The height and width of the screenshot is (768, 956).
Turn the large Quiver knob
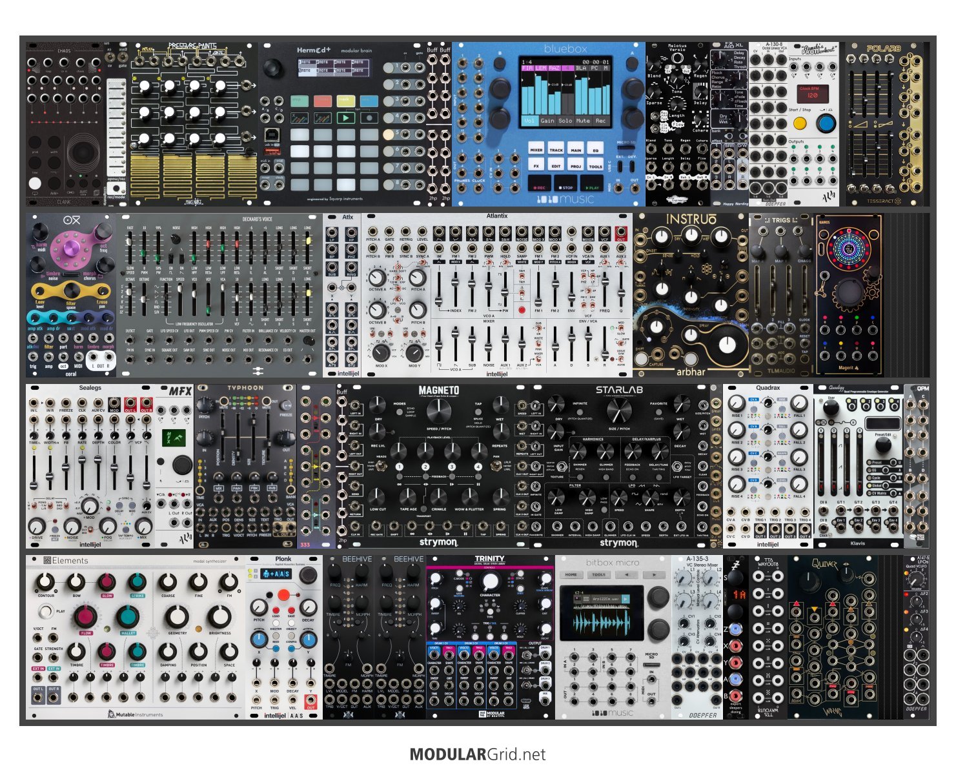(x=809, y=581)
